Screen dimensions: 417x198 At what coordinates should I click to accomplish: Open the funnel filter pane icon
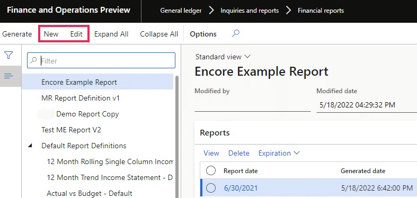coord(8,55)
